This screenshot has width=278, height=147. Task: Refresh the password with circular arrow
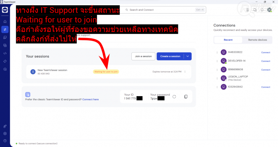(x=174, y=96)
